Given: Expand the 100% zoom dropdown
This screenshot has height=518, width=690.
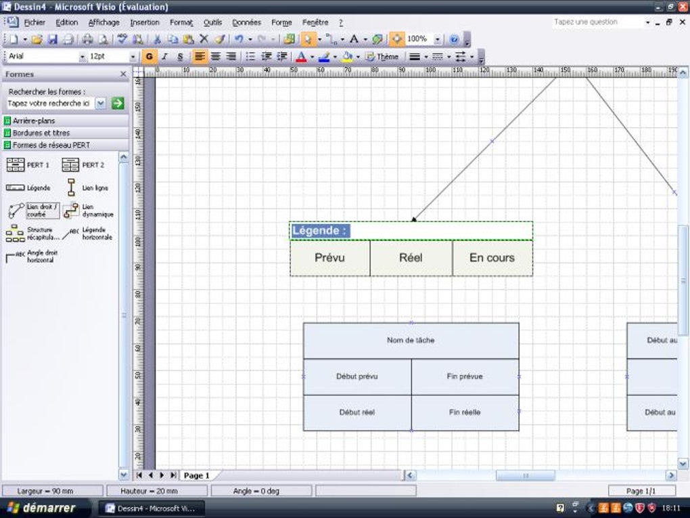Looking at the screenshot, I should coord(438,39).
